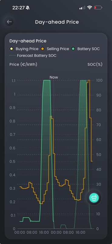The height and width of the screenshot is (244, 112).
Task: Tap the green Battery SOC color dot
Action: point(73,49)
